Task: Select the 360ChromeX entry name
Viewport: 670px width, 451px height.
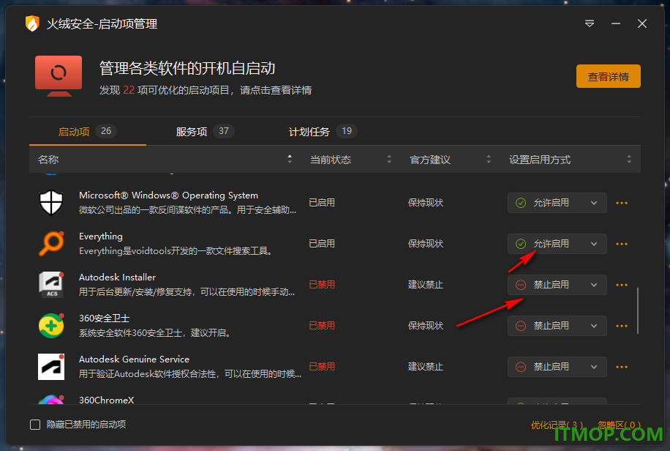Action: [106, 400]
